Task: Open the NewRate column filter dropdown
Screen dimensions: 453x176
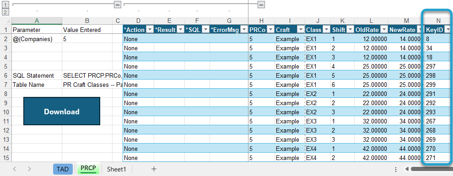Action: click(x=420, y=30)
